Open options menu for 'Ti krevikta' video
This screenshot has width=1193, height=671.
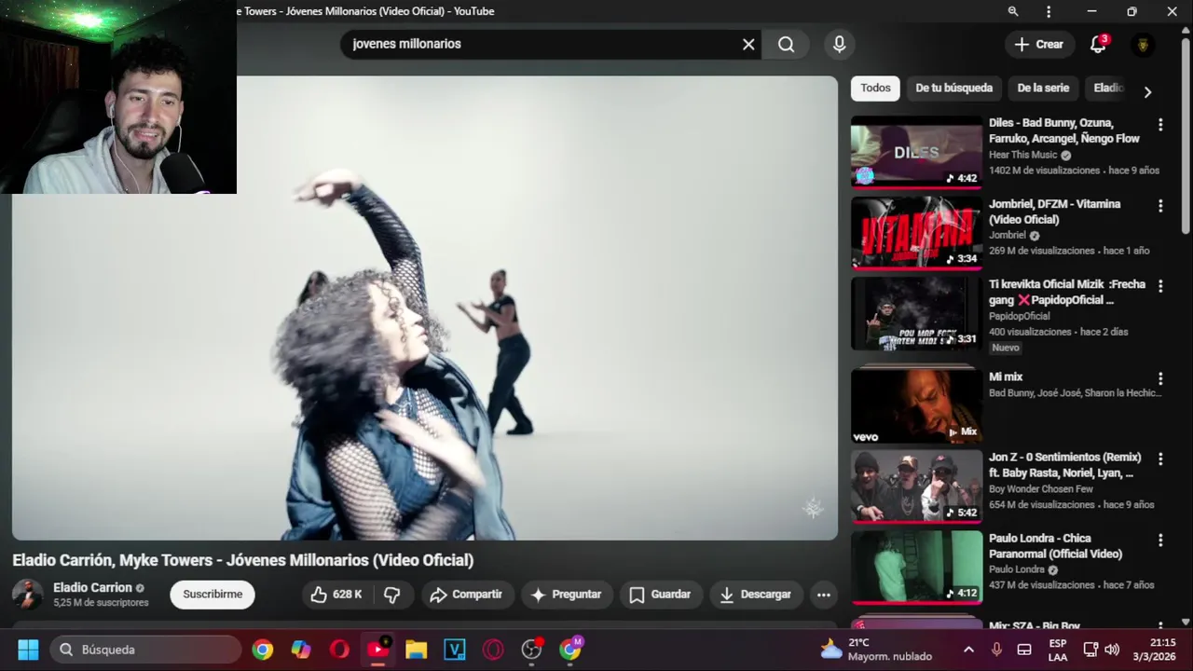pyautogui.click(x=1160, y=286)
